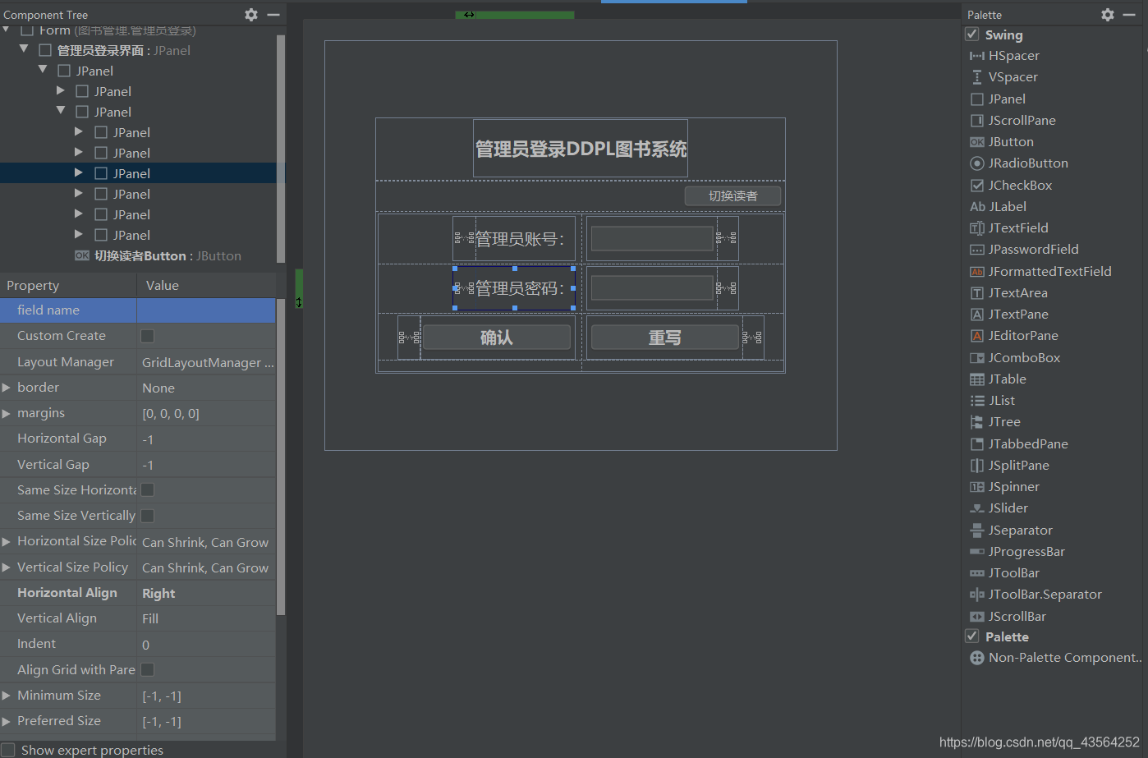Choose the JFormattedTextField component
This screenshot has height=758, width=1148.
(x=1040, y=272)
